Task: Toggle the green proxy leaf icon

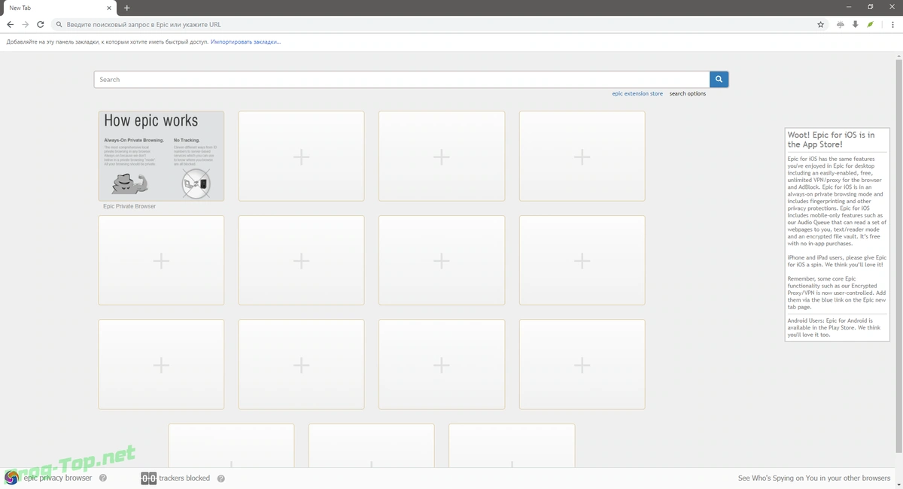Action: 870,25
